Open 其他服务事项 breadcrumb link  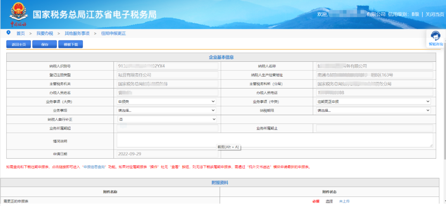(77, 33)
